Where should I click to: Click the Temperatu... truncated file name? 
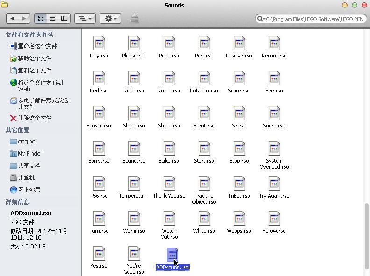(134, 196)
